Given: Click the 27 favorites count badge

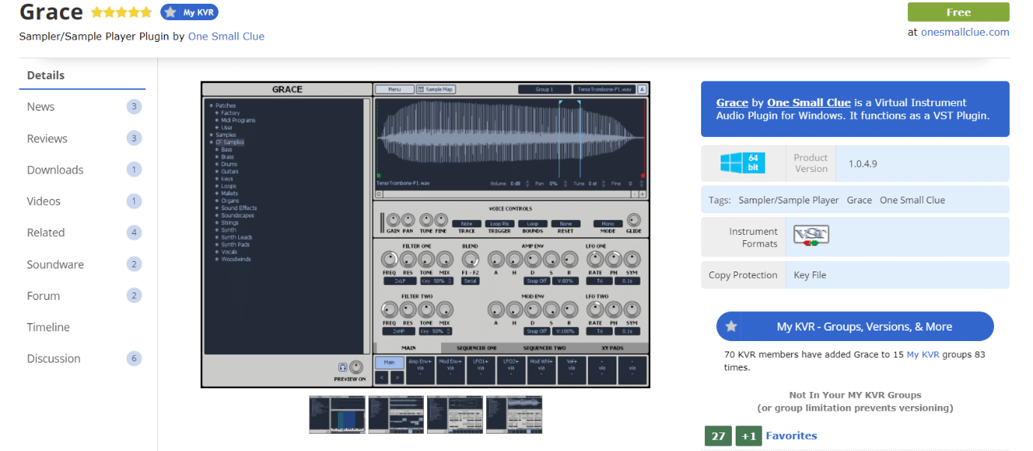Looking at the screenshot, I should pyautogui.click(x=718, y=436).
